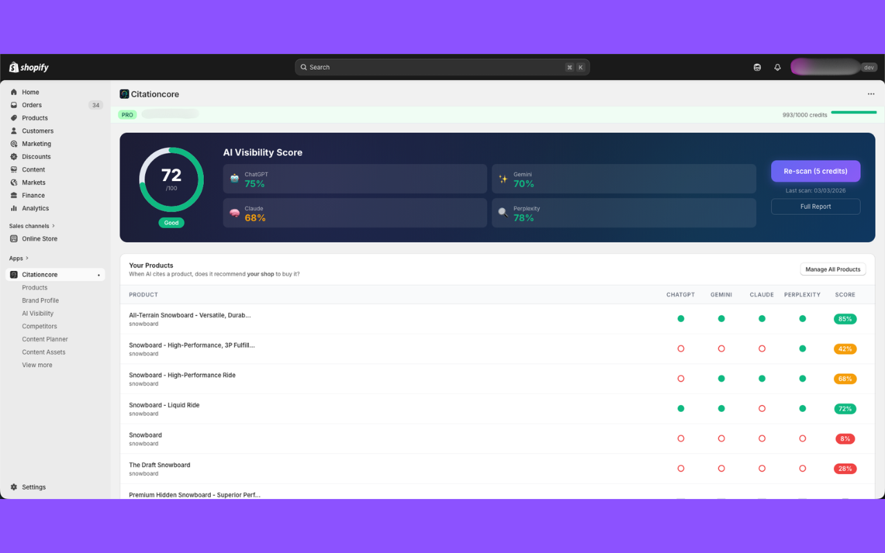Click the Perplexity icon in the score panel
This screenshot has width=885, height=553.
coord(503,212)
